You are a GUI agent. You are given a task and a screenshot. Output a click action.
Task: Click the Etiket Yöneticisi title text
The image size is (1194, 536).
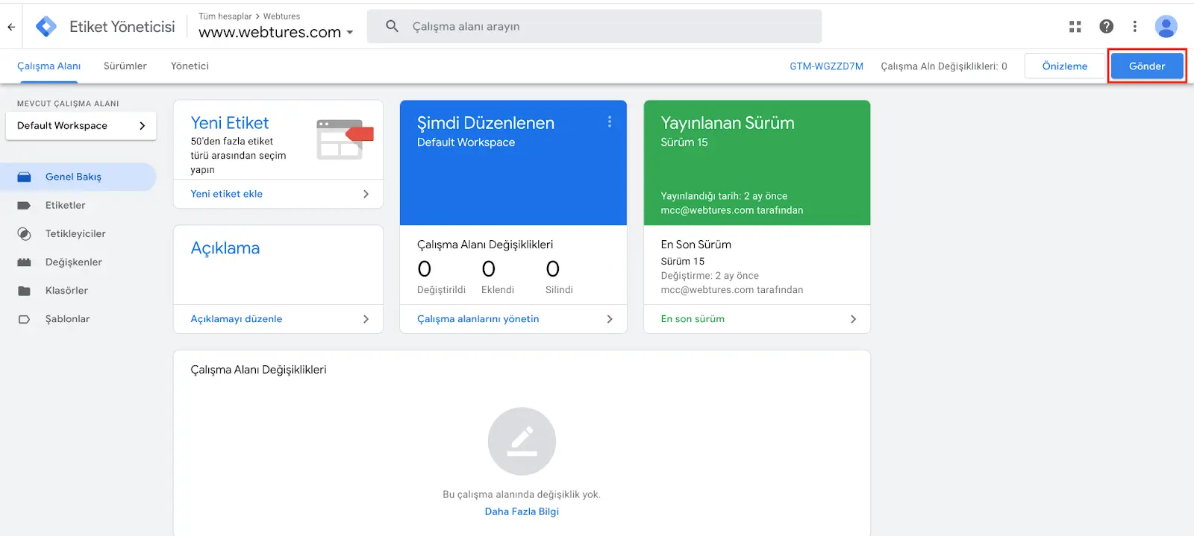point(122,27)
